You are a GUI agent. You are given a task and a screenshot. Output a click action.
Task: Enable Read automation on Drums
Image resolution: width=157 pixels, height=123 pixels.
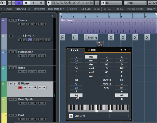[x=40, y=24]
